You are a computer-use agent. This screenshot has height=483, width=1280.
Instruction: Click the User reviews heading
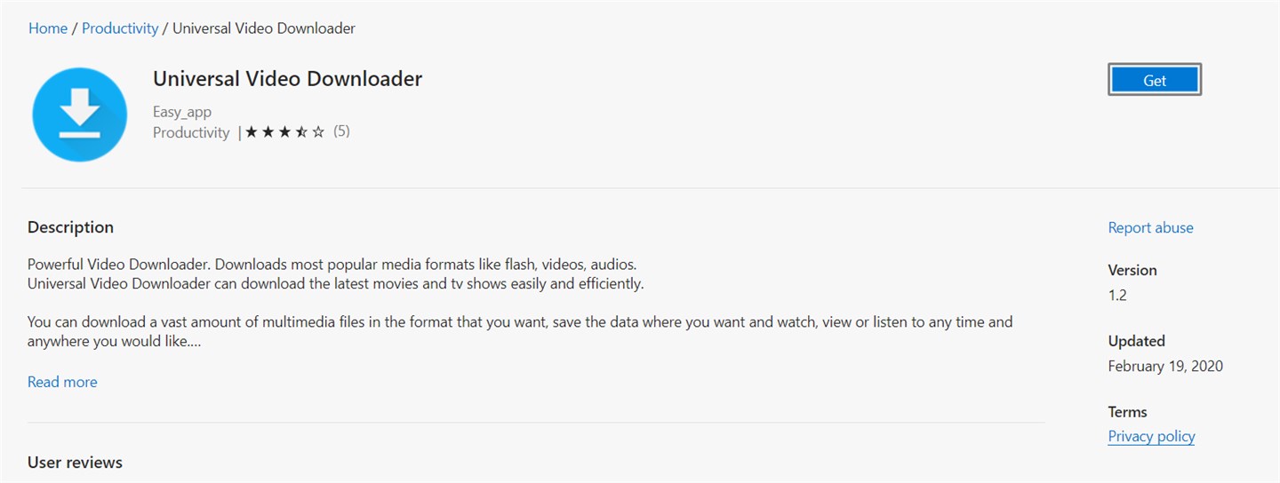click(x=75, y=462)
